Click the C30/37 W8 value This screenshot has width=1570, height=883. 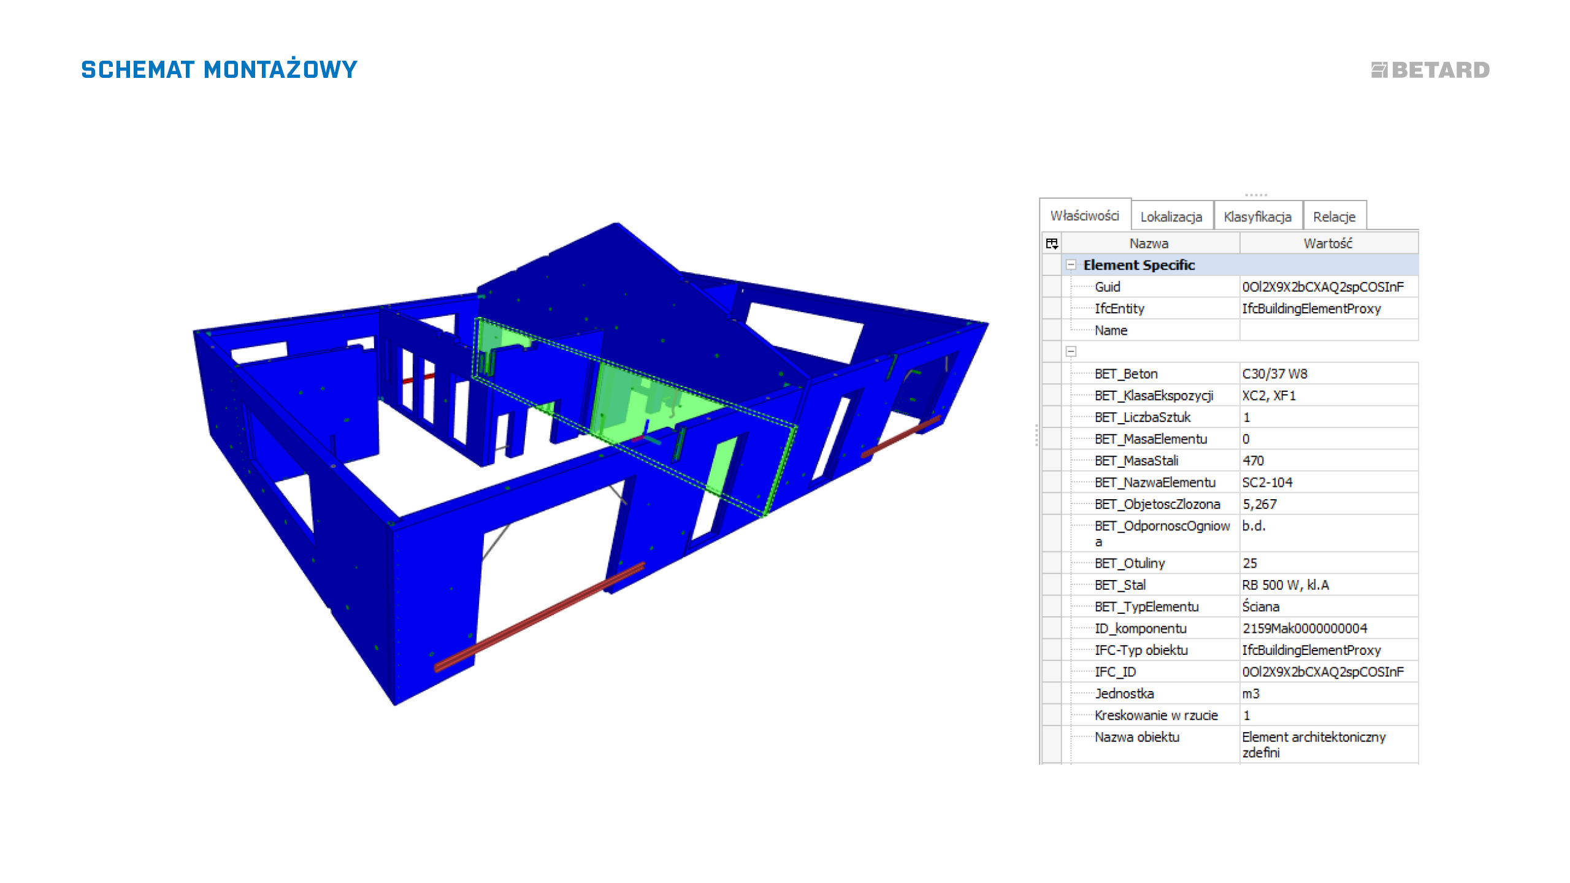pos(1274,374)
